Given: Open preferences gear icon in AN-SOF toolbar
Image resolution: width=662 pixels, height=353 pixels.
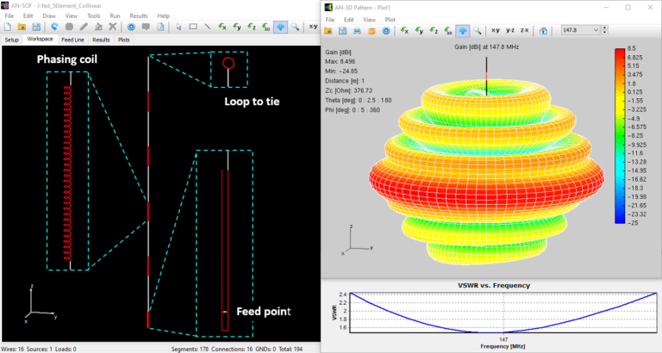Looking at the screenshot, I should pyautogui.click(x=131, y=27).
